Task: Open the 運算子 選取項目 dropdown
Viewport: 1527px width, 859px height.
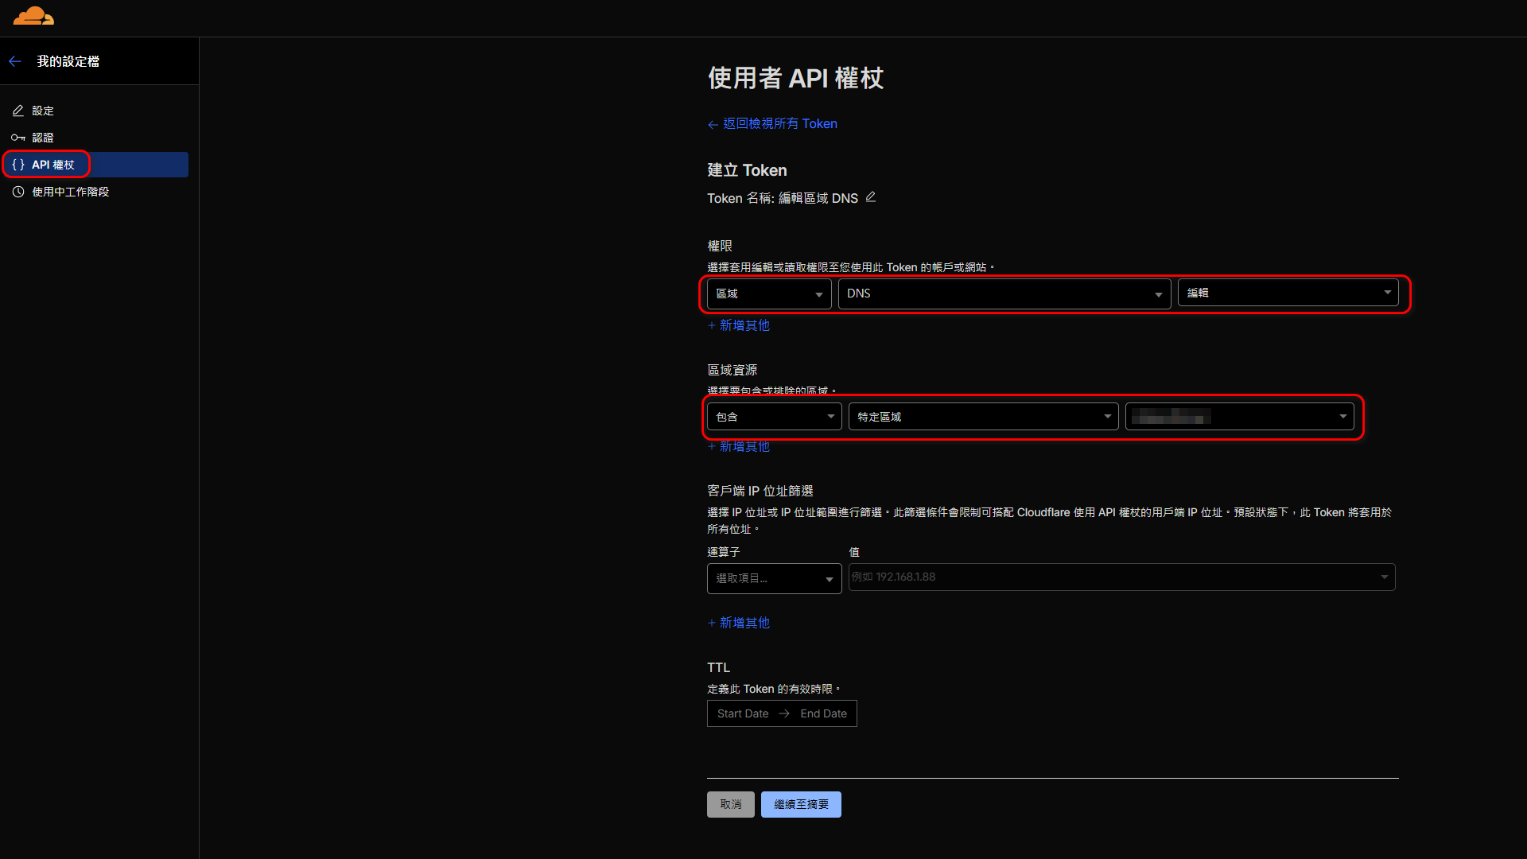Action: [x=775, y=578]
